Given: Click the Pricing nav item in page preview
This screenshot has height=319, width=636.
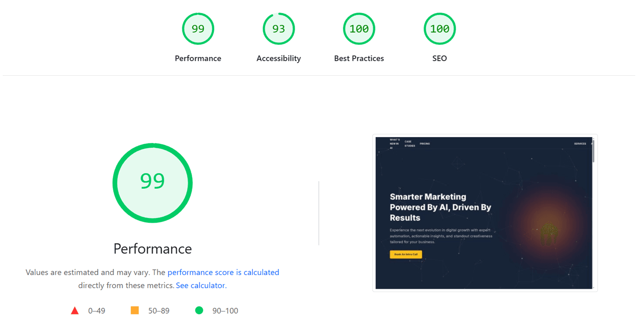Looking at the screenshot, I should 425,144.
